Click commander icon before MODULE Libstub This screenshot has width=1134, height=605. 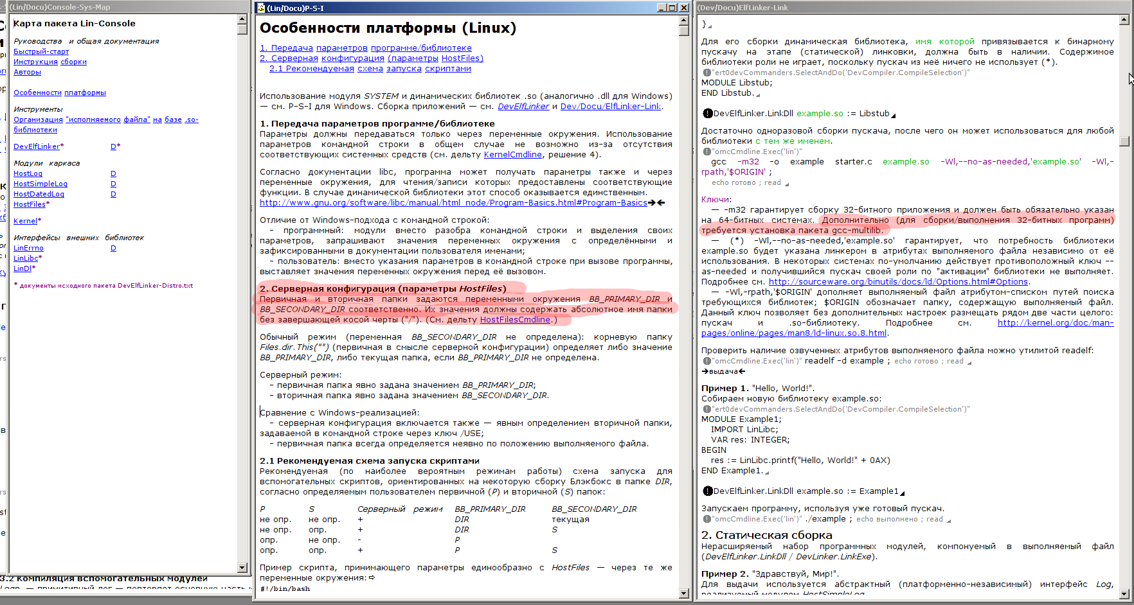tap(706, 73)
